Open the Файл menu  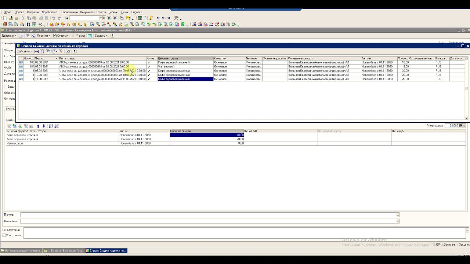tap(7, 12)
